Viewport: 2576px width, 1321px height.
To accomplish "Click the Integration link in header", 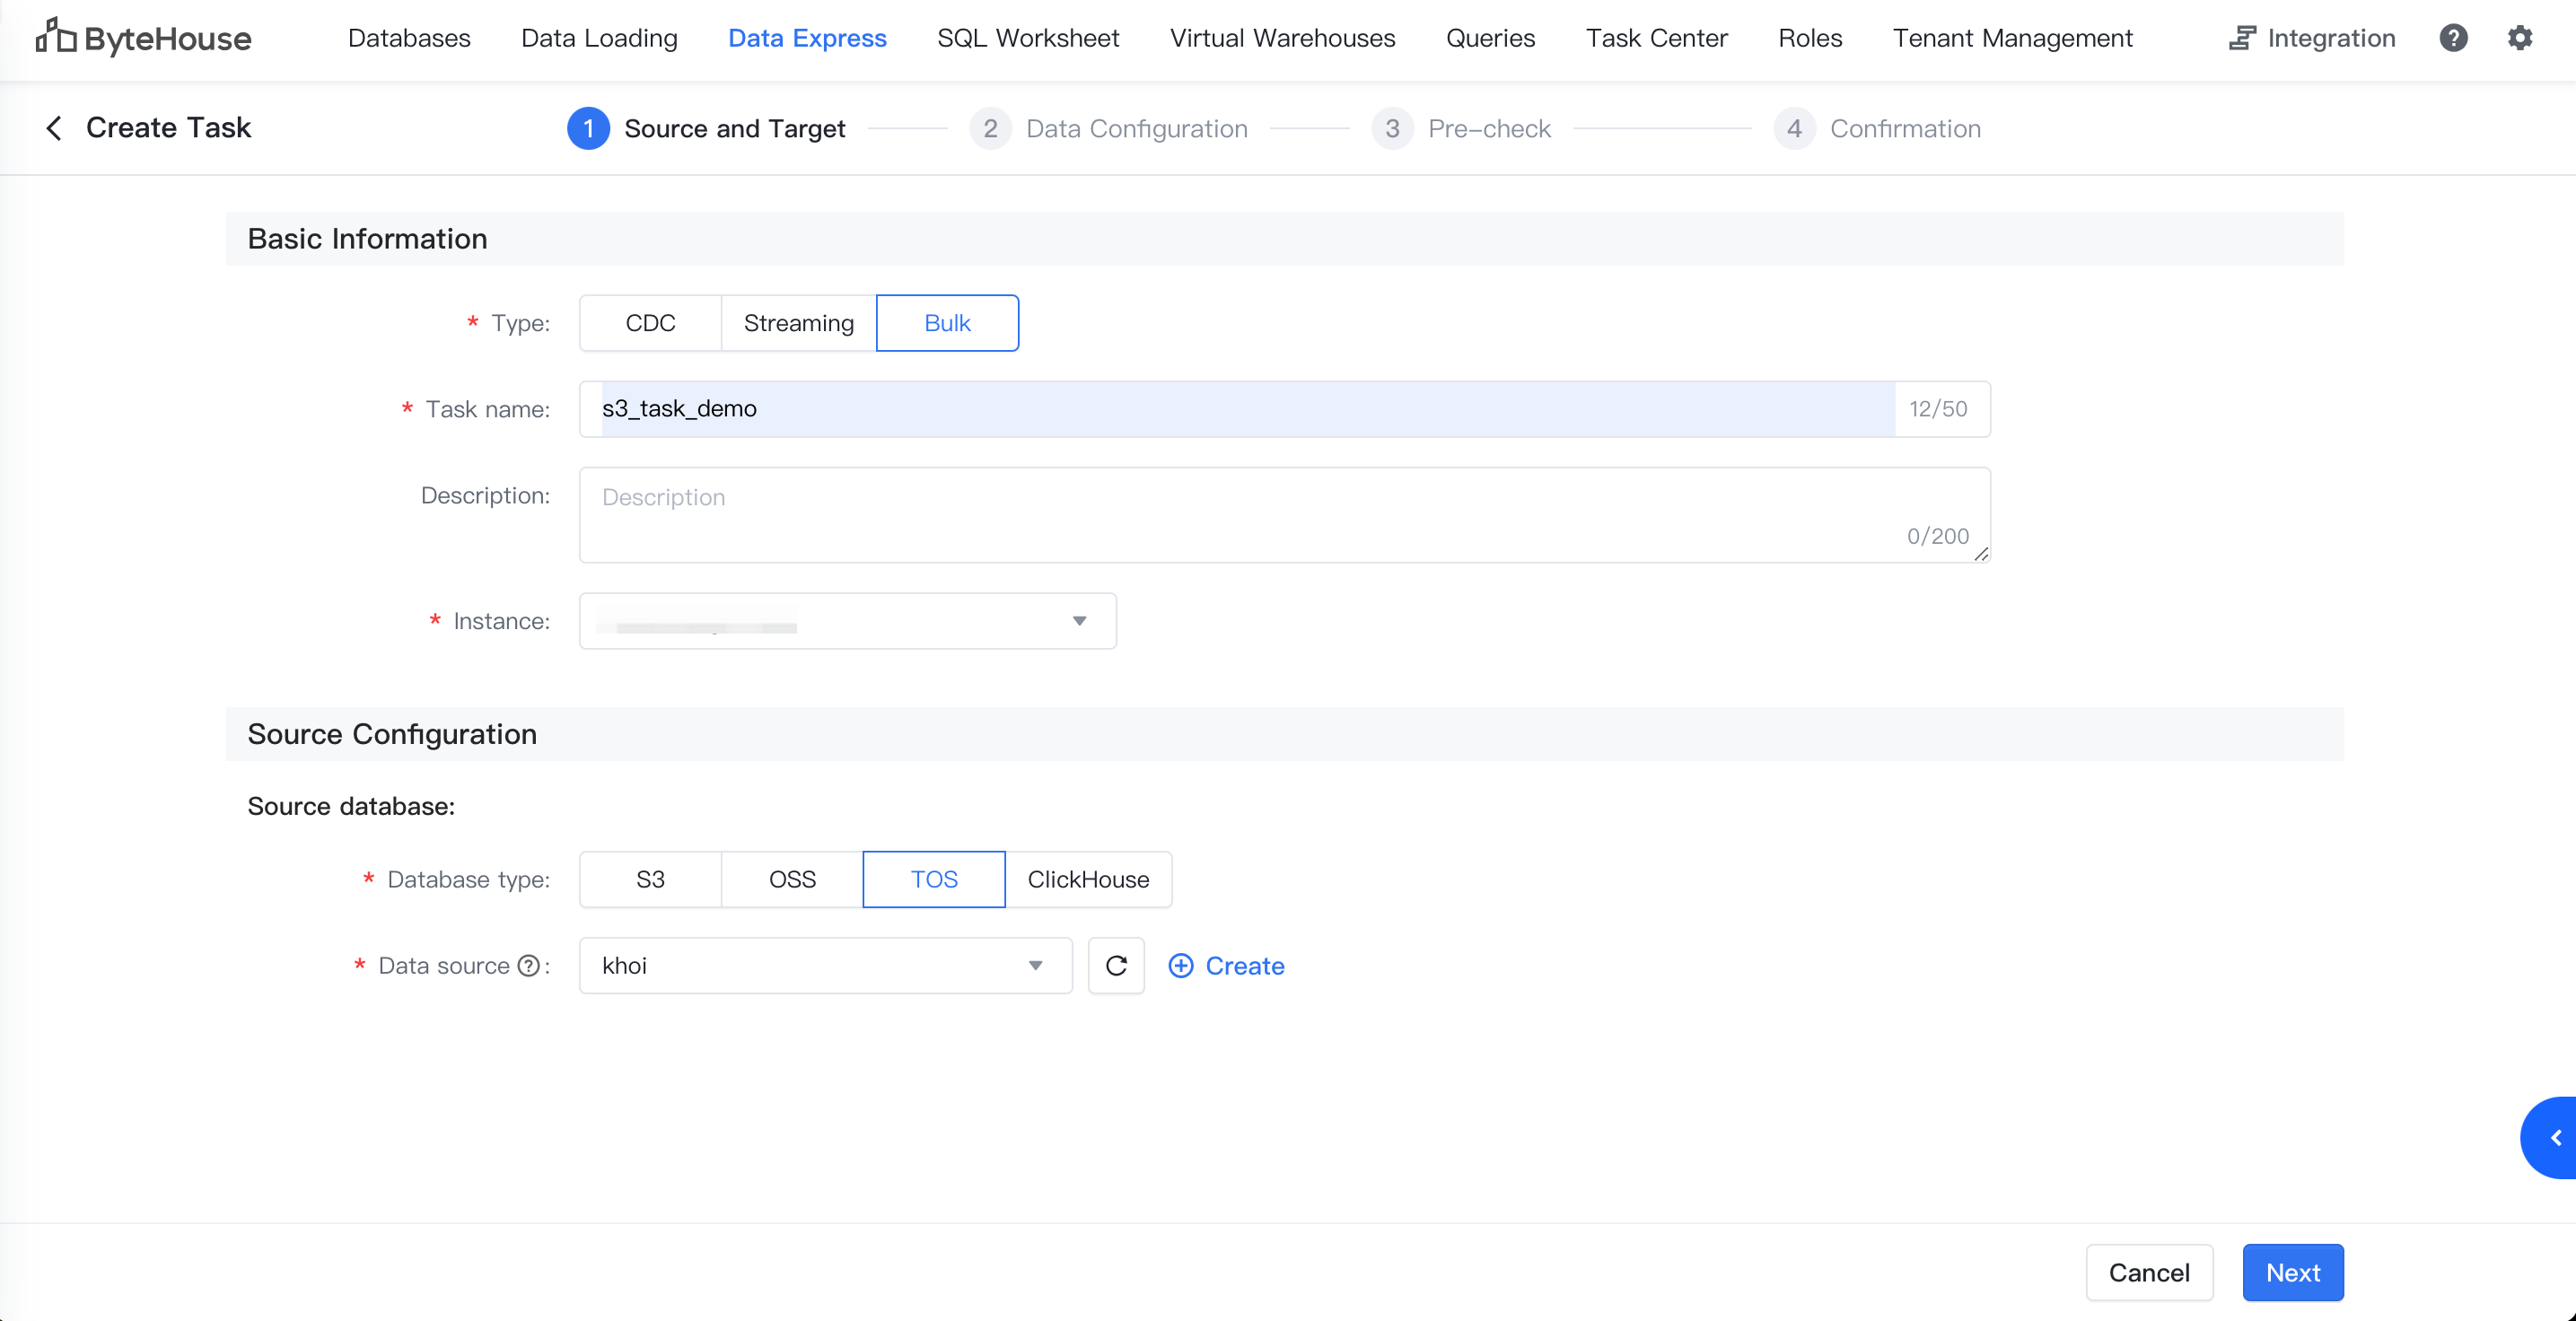I will (2331, 38).
